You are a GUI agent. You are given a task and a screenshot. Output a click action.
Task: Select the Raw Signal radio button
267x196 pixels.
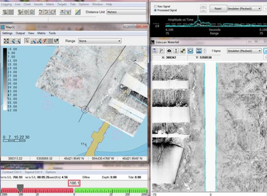(155, 6)
